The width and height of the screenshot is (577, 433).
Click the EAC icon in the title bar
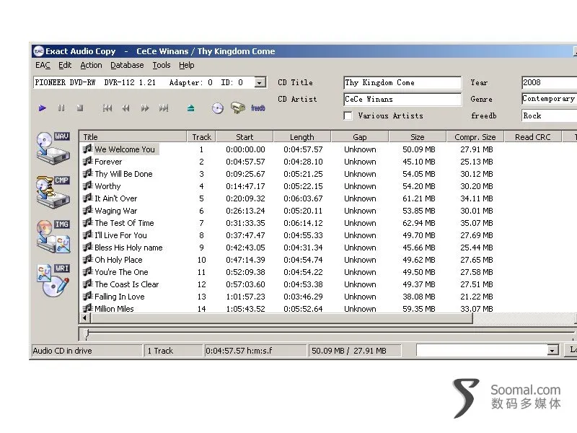(38, 51)
